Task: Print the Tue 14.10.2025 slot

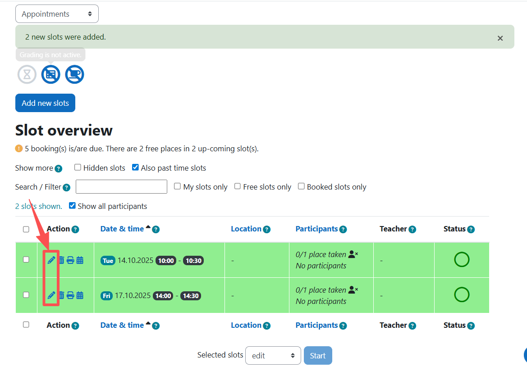Action: tap(70, 260)
